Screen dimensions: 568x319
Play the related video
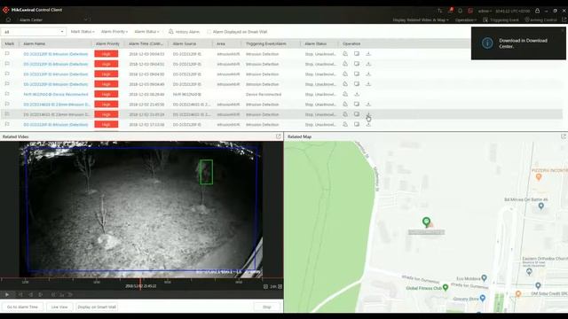pyautogui.click(x=7, y=295)
